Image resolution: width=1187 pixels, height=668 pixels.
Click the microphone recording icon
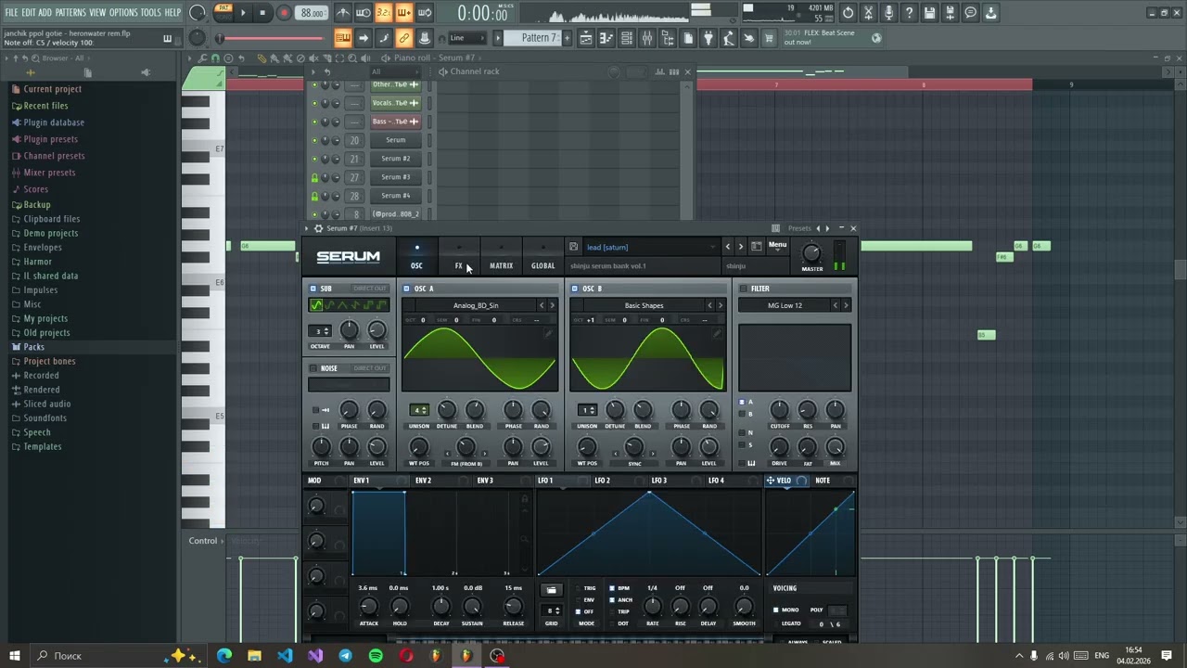click(x=888, y=13)
